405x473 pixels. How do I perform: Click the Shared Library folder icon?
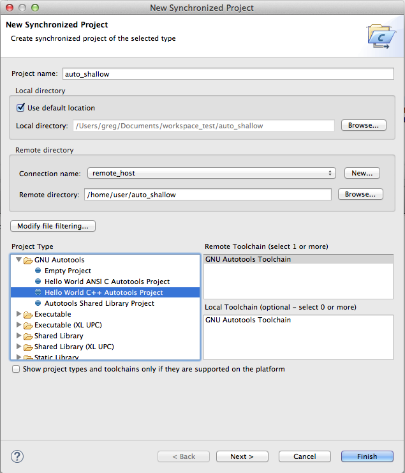[x=28, y=336]
